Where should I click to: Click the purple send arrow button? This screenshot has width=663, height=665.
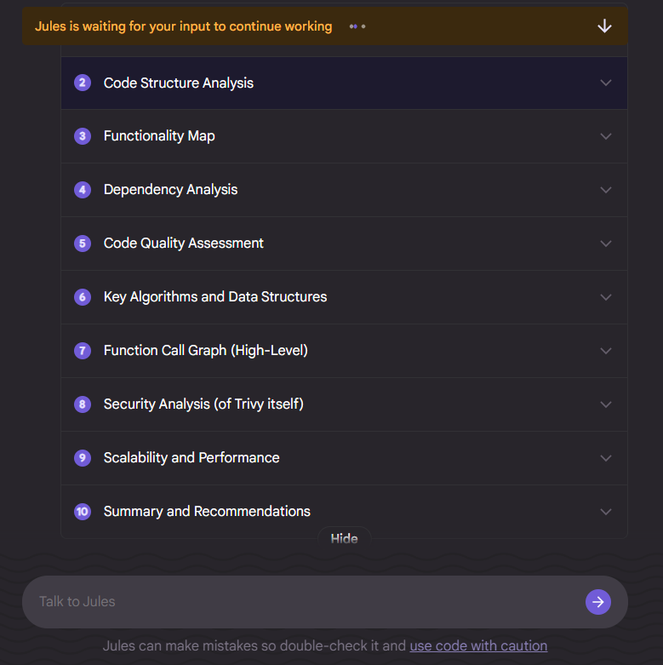coord(597,601)
